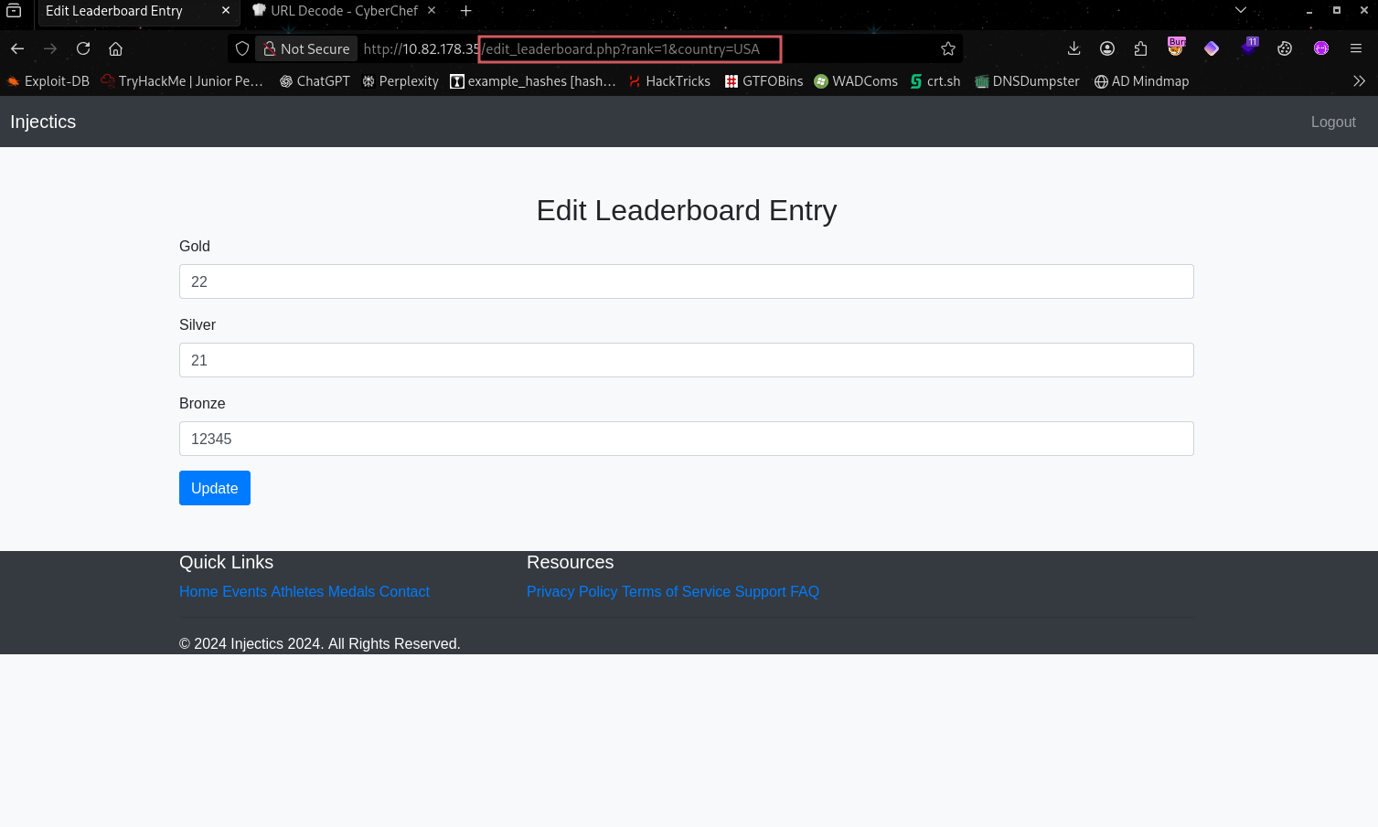Open the HackTricks bookmark
The height and width of the screenshot is (827, 1378).
(669, 81)
